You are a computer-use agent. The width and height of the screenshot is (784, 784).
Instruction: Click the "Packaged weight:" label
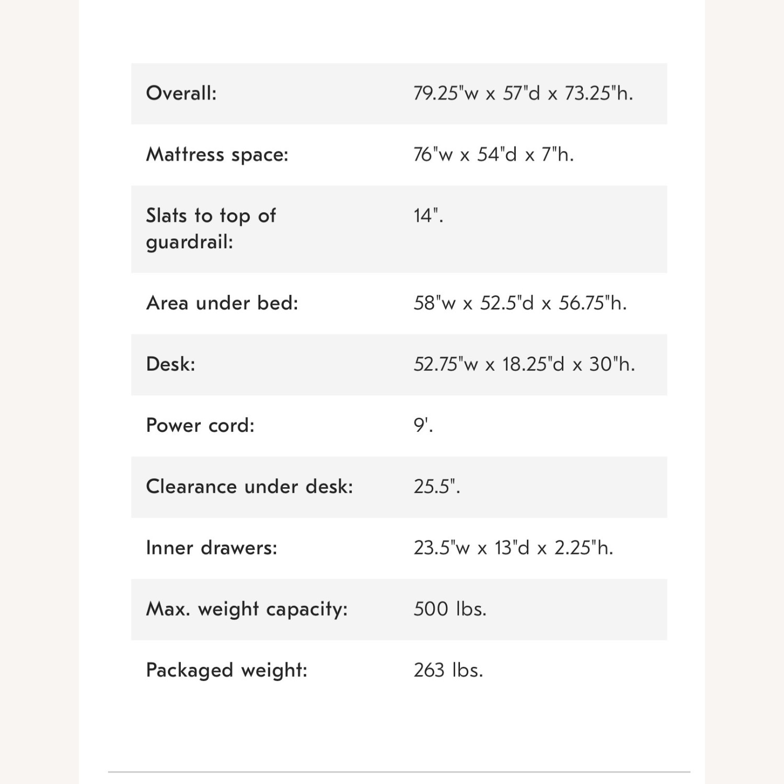point(226,670)
